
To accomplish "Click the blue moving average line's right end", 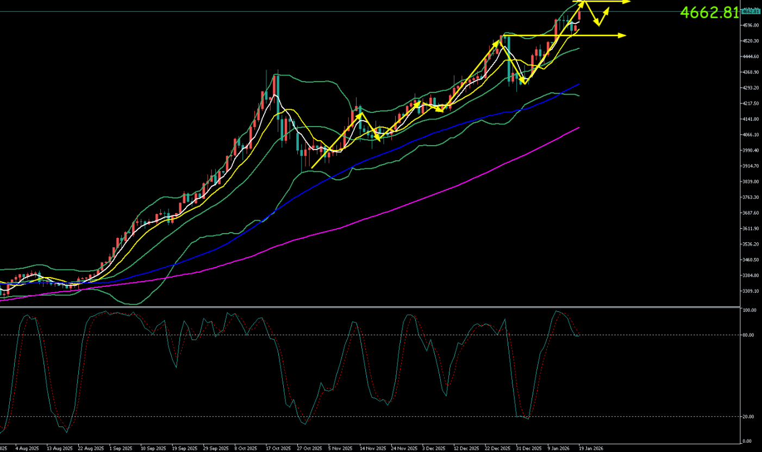I will pos(578,85).
